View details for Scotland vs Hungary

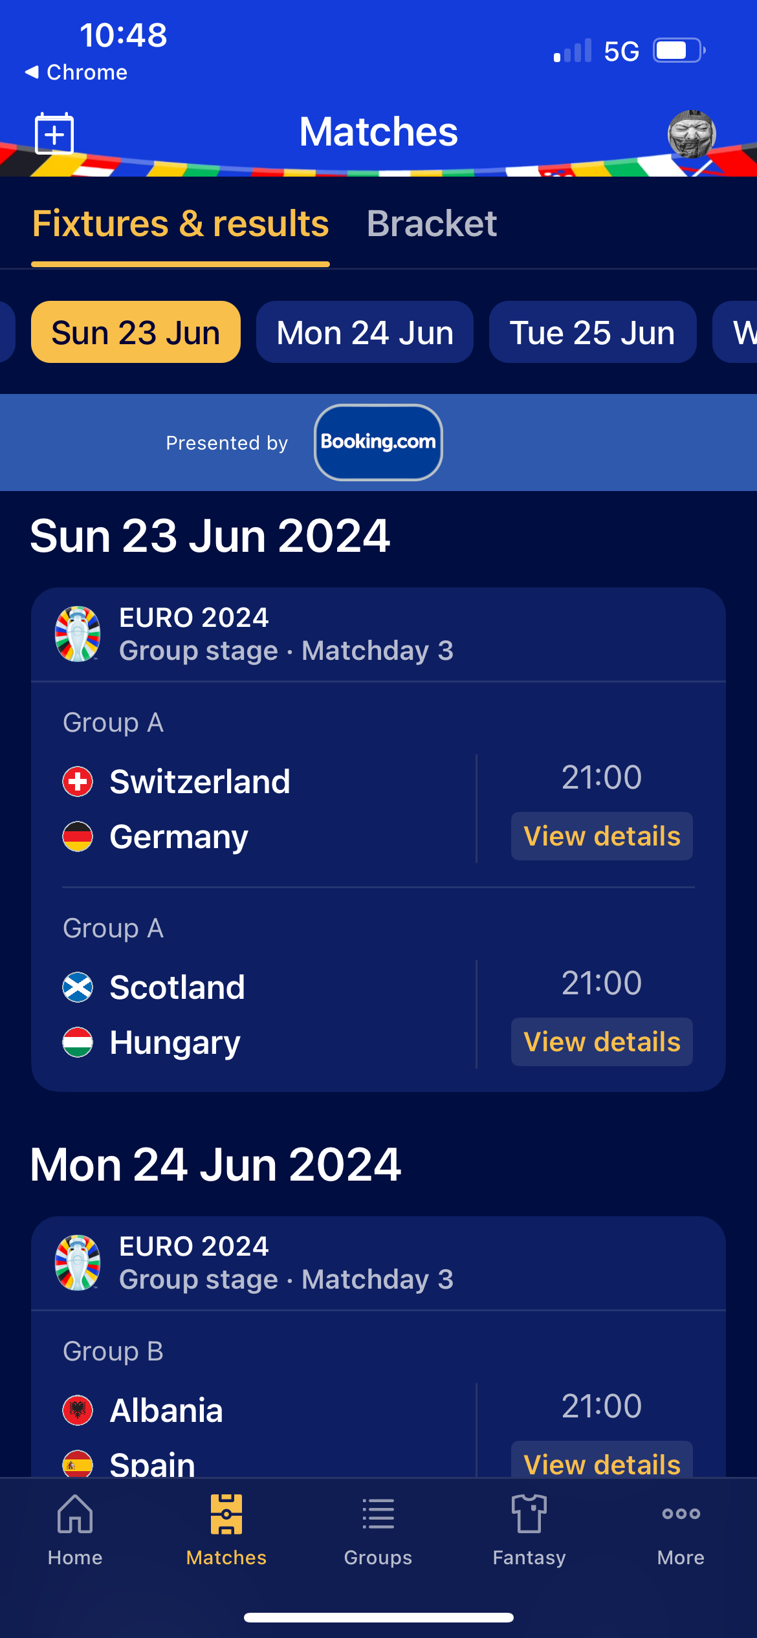coord(602,1042)
